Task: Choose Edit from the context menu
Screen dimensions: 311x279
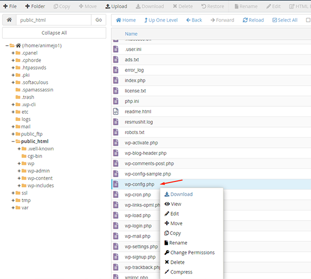Action: (x=171, y=214)
